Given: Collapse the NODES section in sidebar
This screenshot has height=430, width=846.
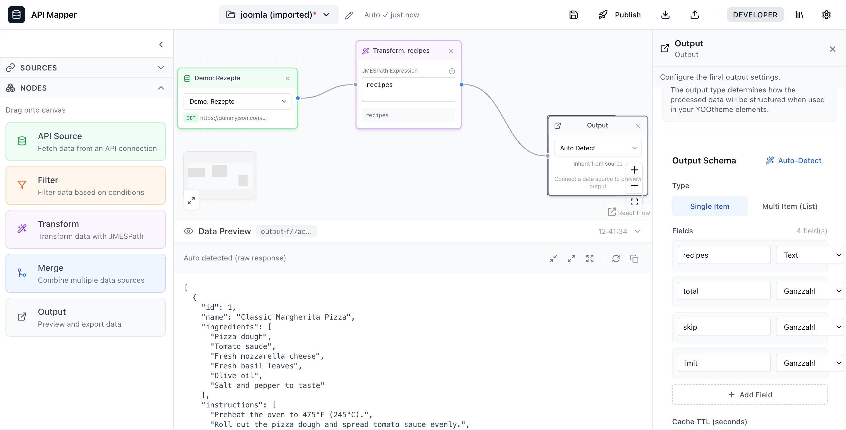Looking at the screenshot, I should (161, 88).
